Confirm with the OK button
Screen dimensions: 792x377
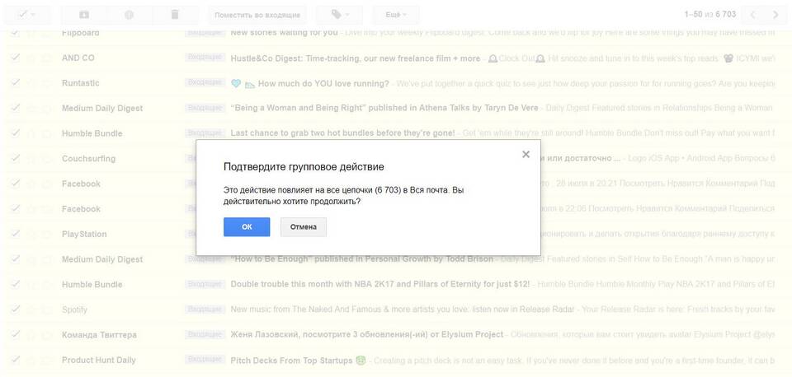point(247,227)
